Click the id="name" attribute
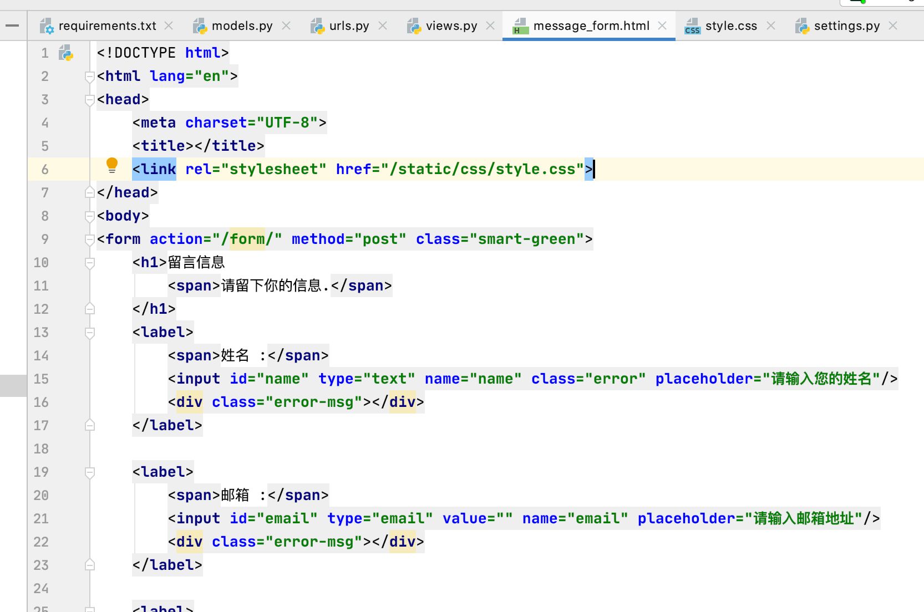924x612 pixels. 269,379
